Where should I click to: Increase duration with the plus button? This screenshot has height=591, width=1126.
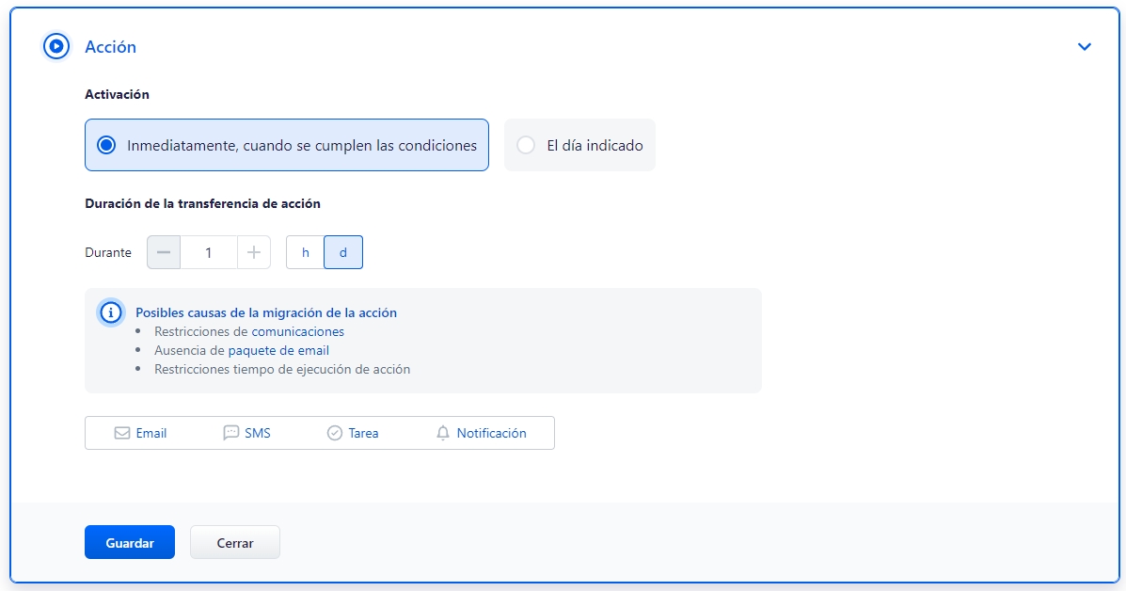(x=253, y=252)
